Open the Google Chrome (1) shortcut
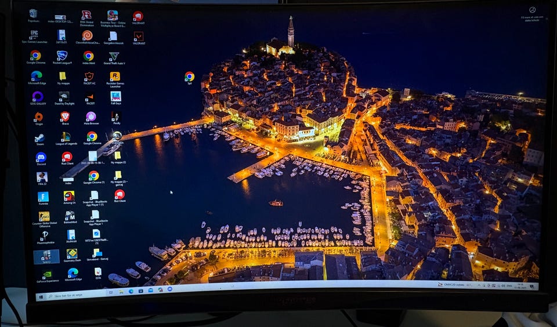The height and width of the screenshot is (327, 557). pyautogui.click(x=94, y=177)
